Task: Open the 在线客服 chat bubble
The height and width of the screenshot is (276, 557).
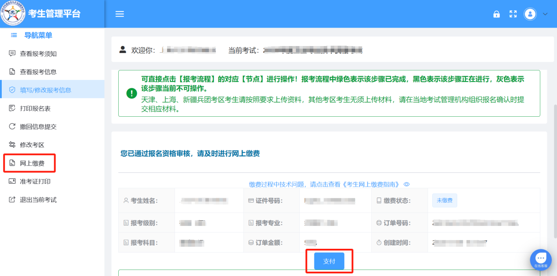Action: coord(540,259)
